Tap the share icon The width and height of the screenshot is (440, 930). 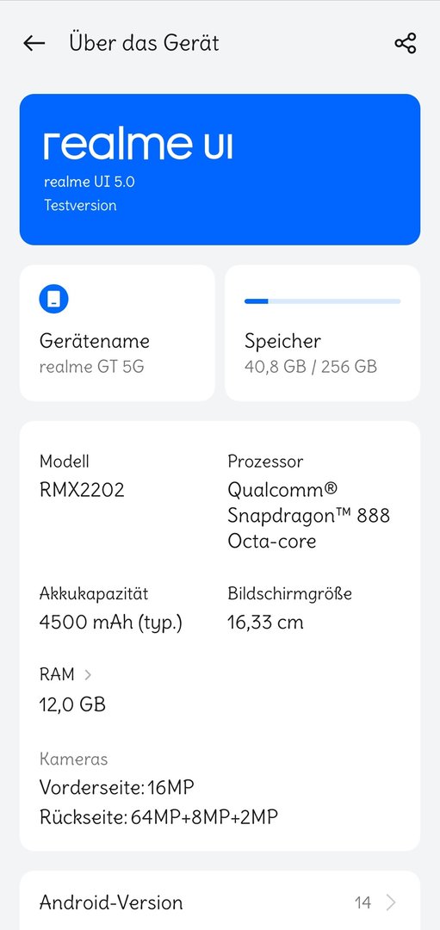406,43
